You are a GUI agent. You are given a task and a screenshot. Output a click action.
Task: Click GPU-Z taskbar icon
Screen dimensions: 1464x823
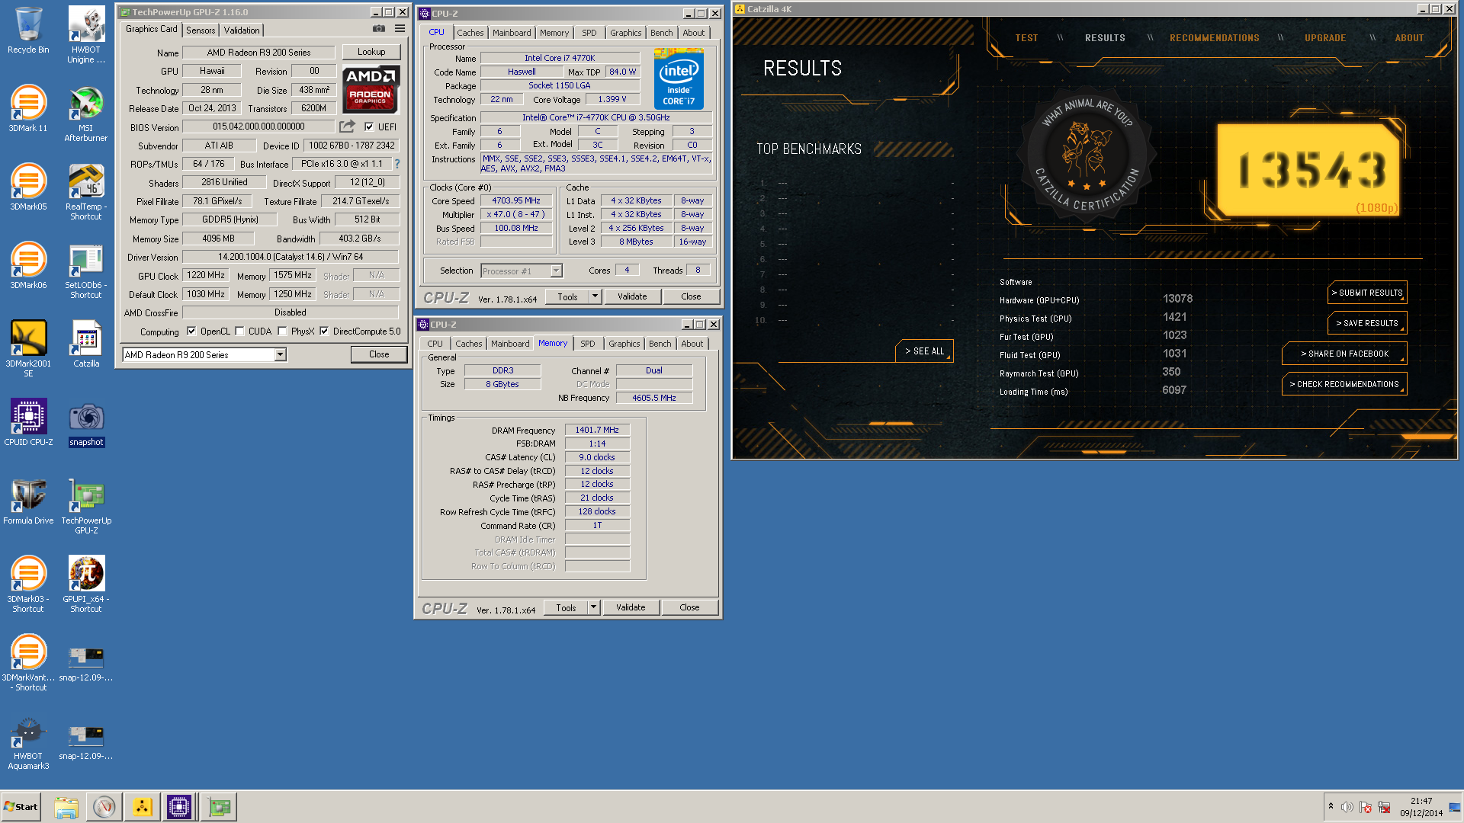219,807
